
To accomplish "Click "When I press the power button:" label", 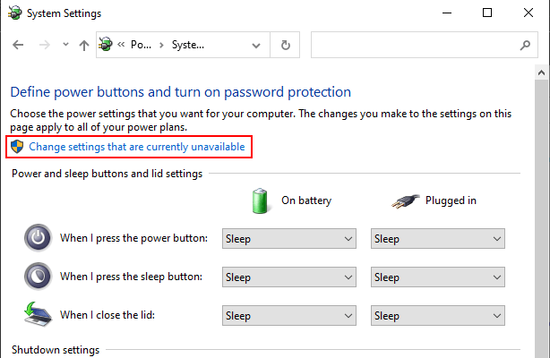I will (133, 238).
